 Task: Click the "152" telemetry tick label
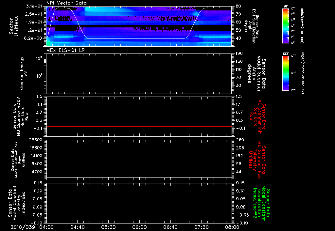[x=239, y=156]
